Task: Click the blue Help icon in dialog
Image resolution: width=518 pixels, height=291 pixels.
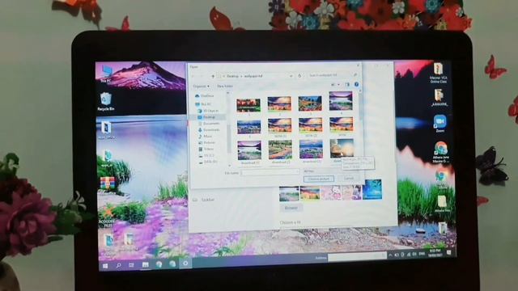Action: point(356,84)
